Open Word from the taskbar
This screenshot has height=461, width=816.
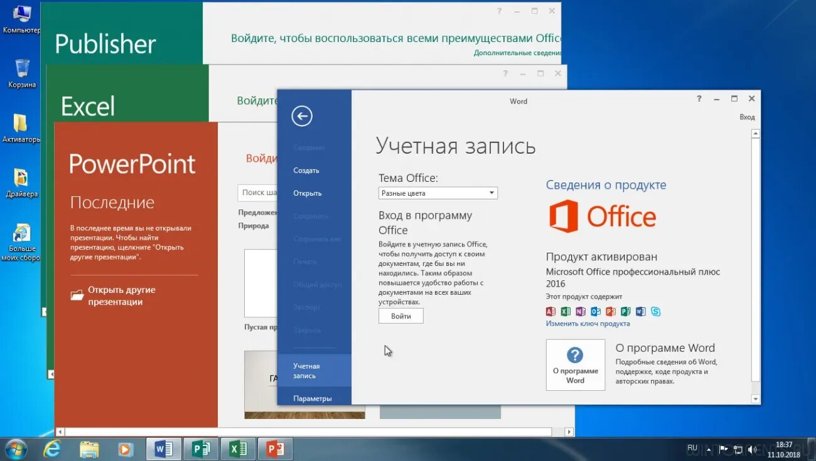164,449
